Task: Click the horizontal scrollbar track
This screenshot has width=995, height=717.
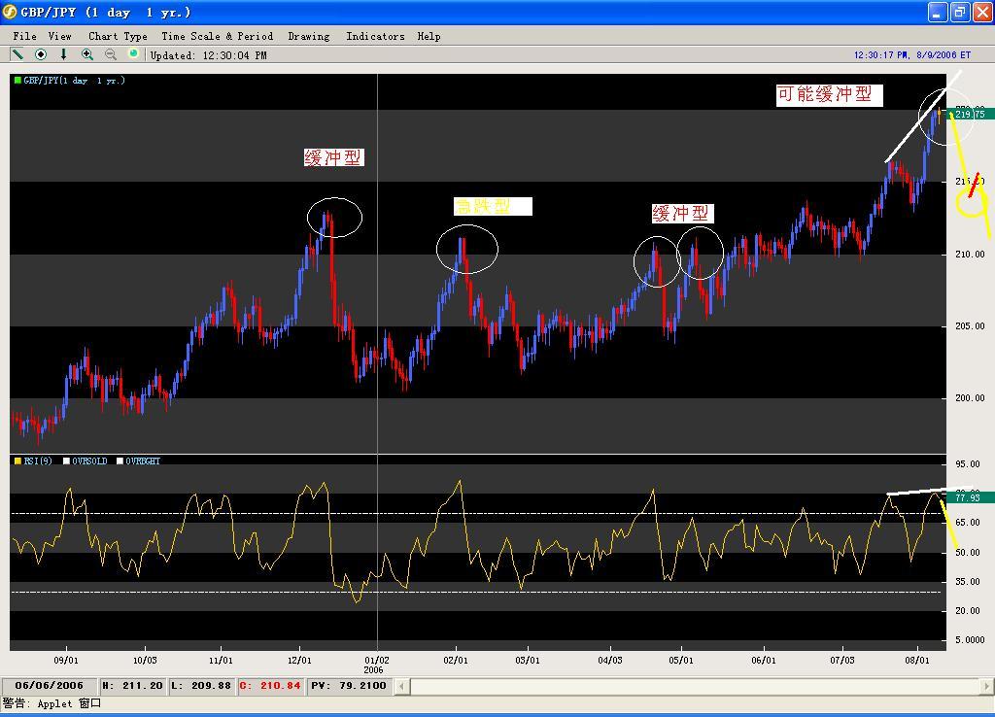Action: 695,686
